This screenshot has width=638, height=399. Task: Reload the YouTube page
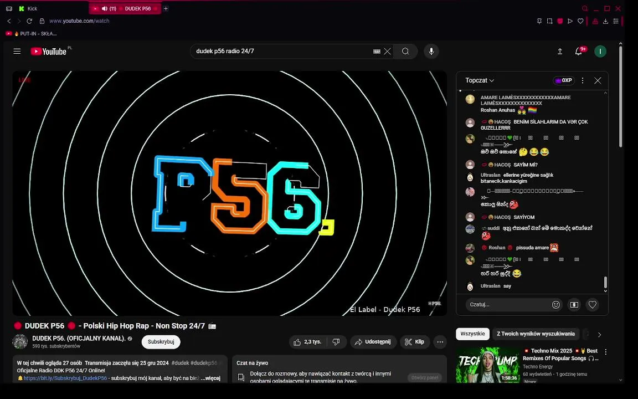coord(29,21)
